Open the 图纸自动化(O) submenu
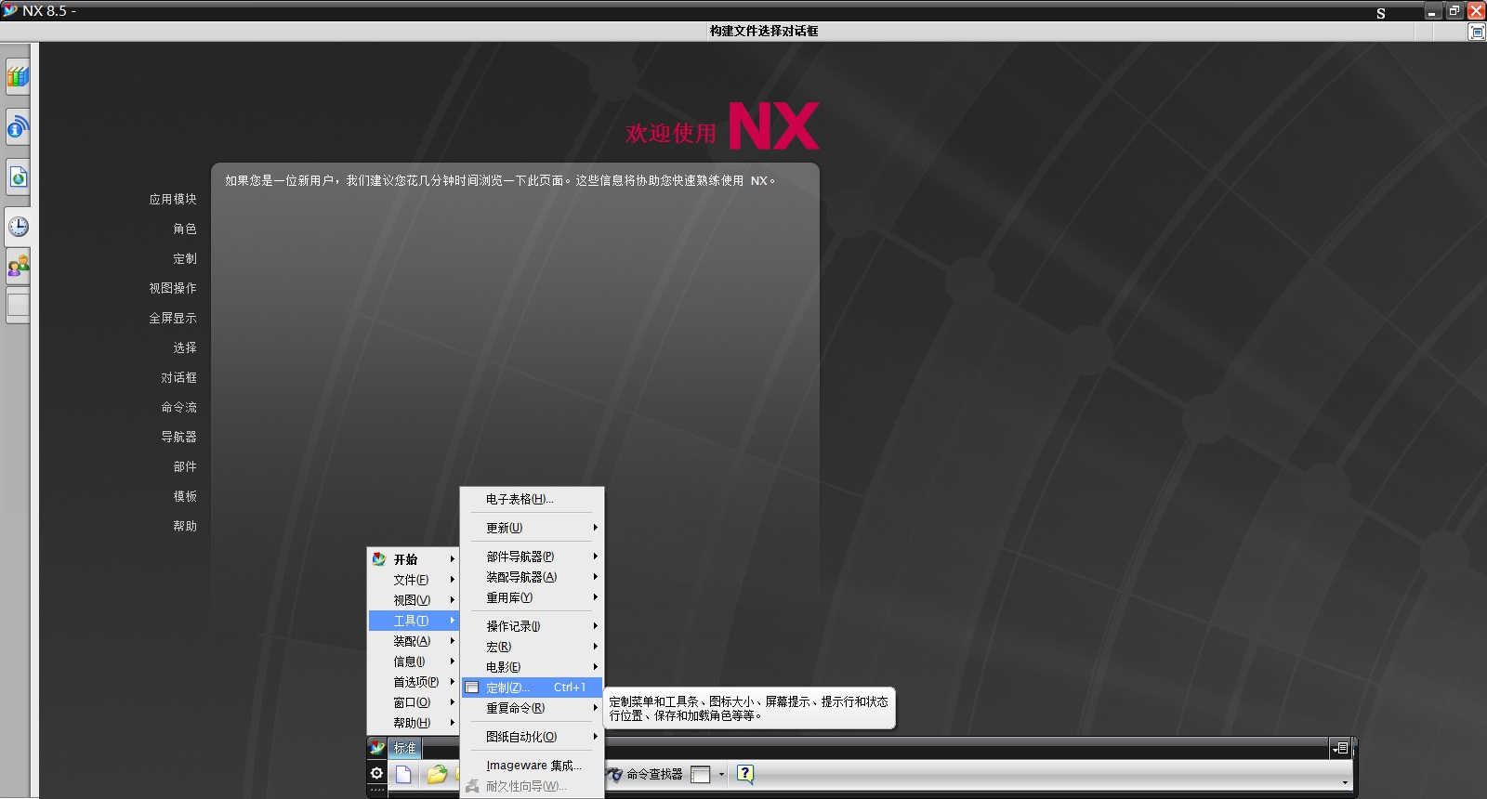1487x799 pixels. click(x=532, y=737)
